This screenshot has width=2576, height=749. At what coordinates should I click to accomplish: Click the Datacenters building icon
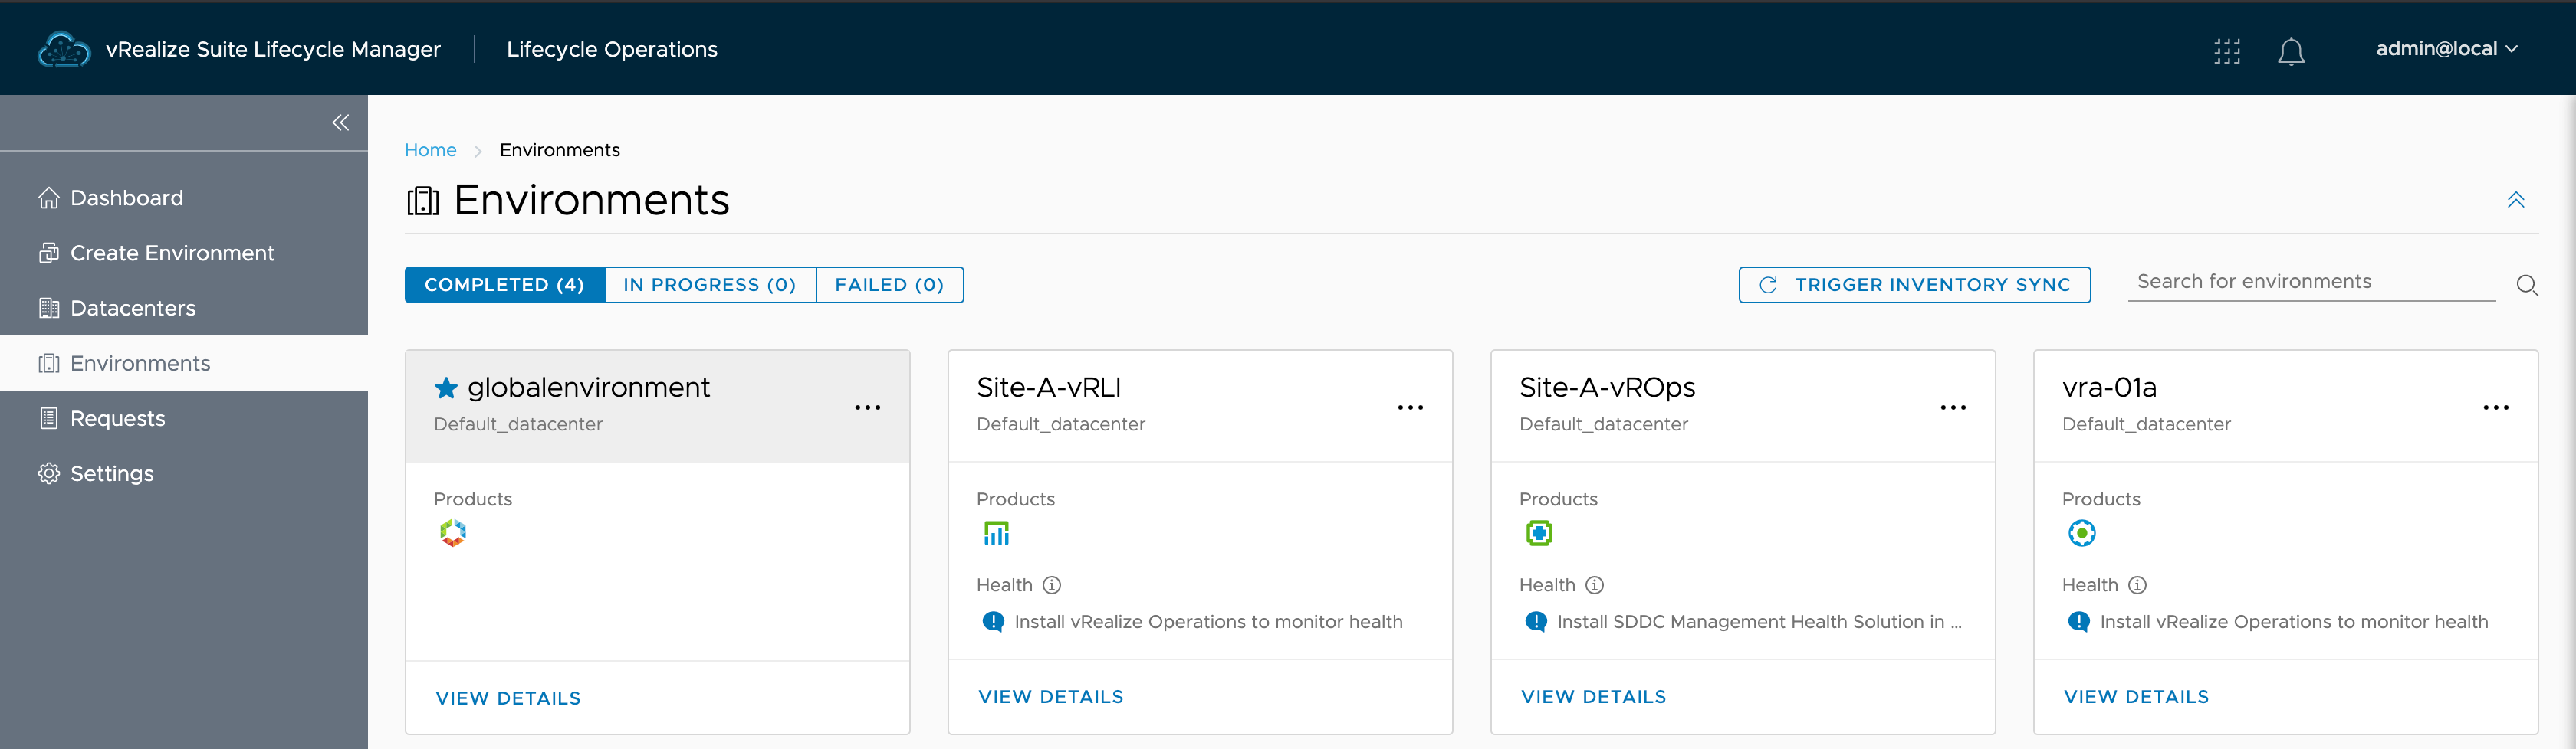pos(49,308)
